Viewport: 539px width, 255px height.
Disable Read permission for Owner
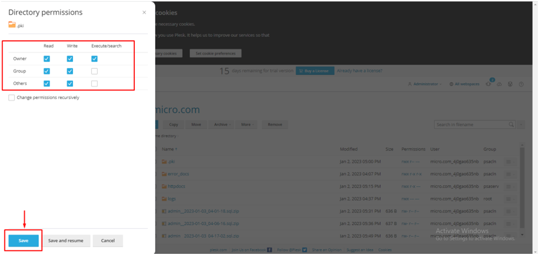pos(47,59)
